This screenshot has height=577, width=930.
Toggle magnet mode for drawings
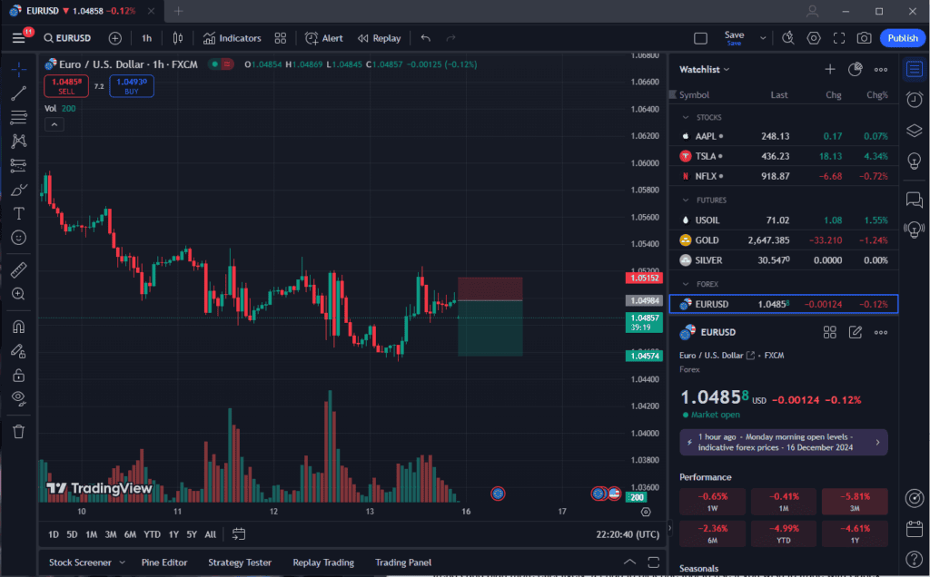[18, 327]
